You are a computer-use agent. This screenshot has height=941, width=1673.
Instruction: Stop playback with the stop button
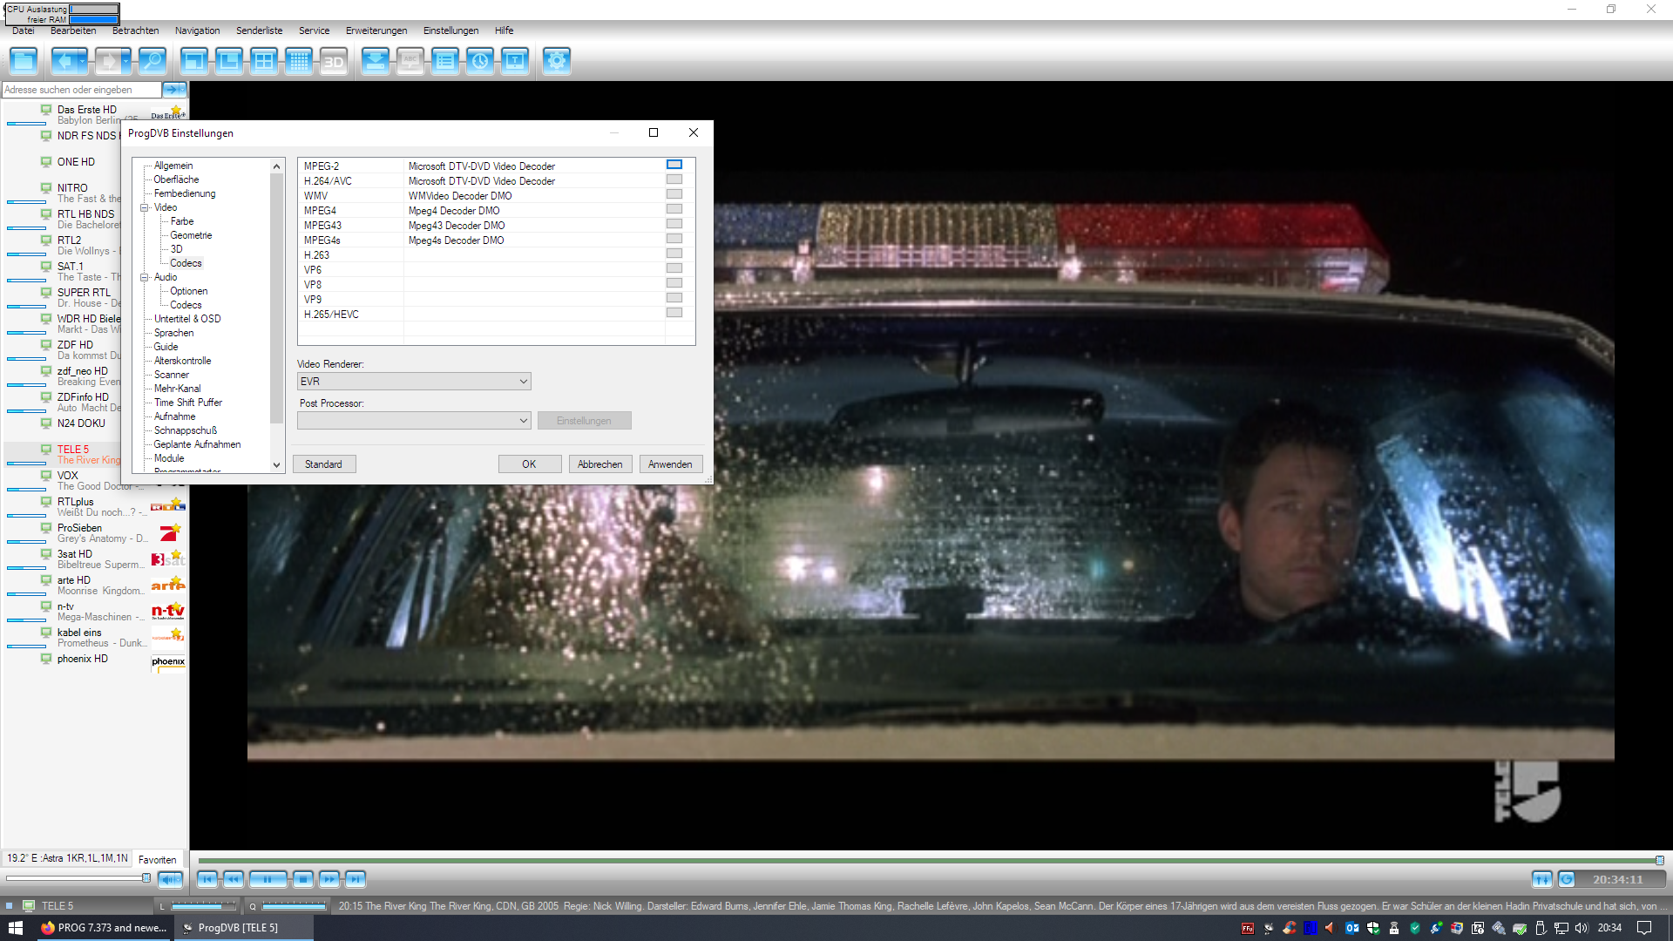click(302, 879)
